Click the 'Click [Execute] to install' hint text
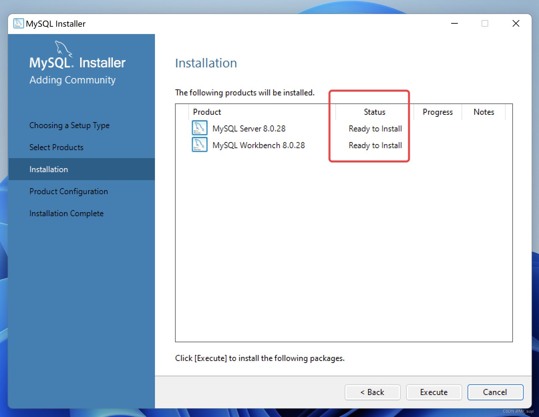Screen dimensions: 539x417 click(260, 358)
